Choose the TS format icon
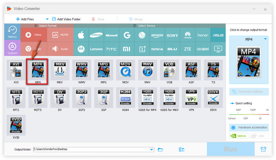 coord(213,70)
